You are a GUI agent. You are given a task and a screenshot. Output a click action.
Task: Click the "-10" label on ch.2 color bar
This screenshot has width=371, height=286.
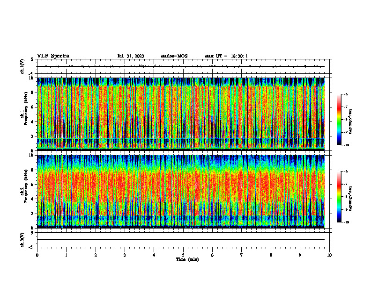(346, 222)
